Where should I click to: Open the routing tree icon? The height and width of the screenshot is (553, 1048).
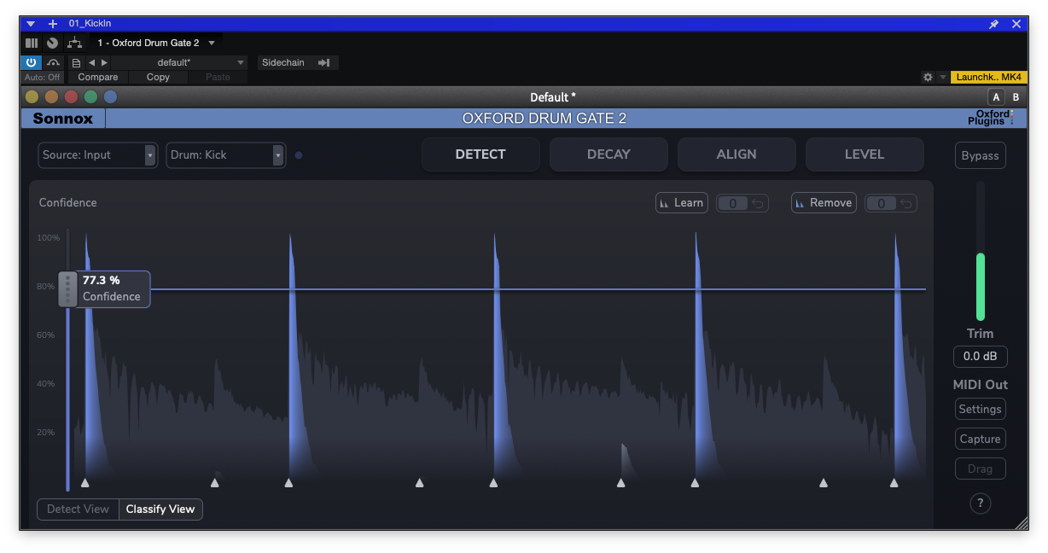click(x=75, y=42)
